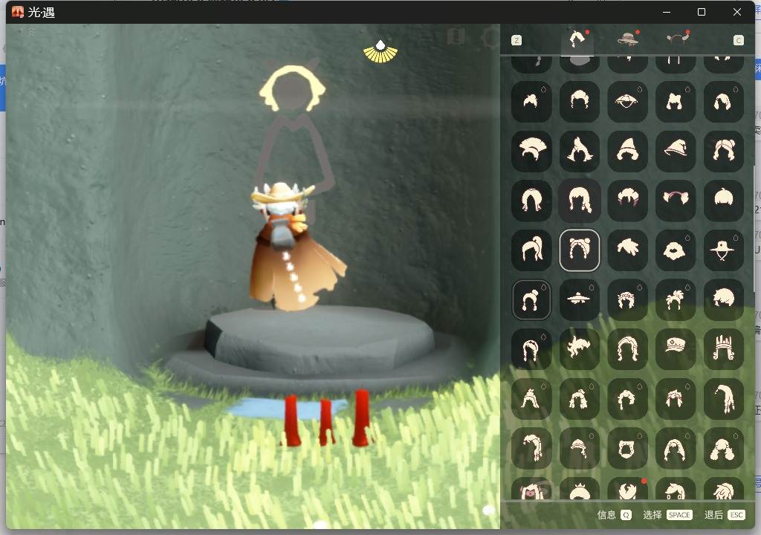Viewport: 761px width, 535px height.
Task: Click the 退后 ESC back button
Action: tap(725, 515)
